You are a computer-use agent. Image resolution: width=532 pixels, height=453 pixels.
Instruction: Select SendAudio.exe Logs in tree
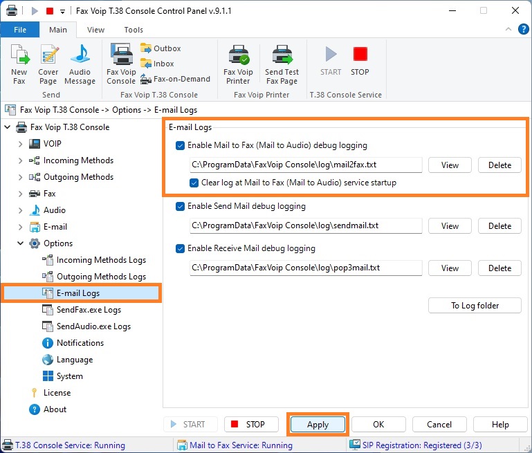click(x=86, y=326)
